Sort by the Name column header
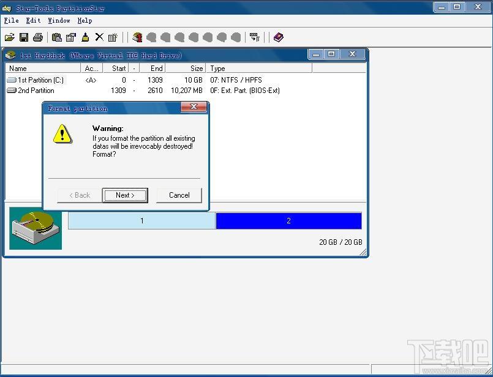This screenshot has height=377, width=493. click(x=43, y=68)
